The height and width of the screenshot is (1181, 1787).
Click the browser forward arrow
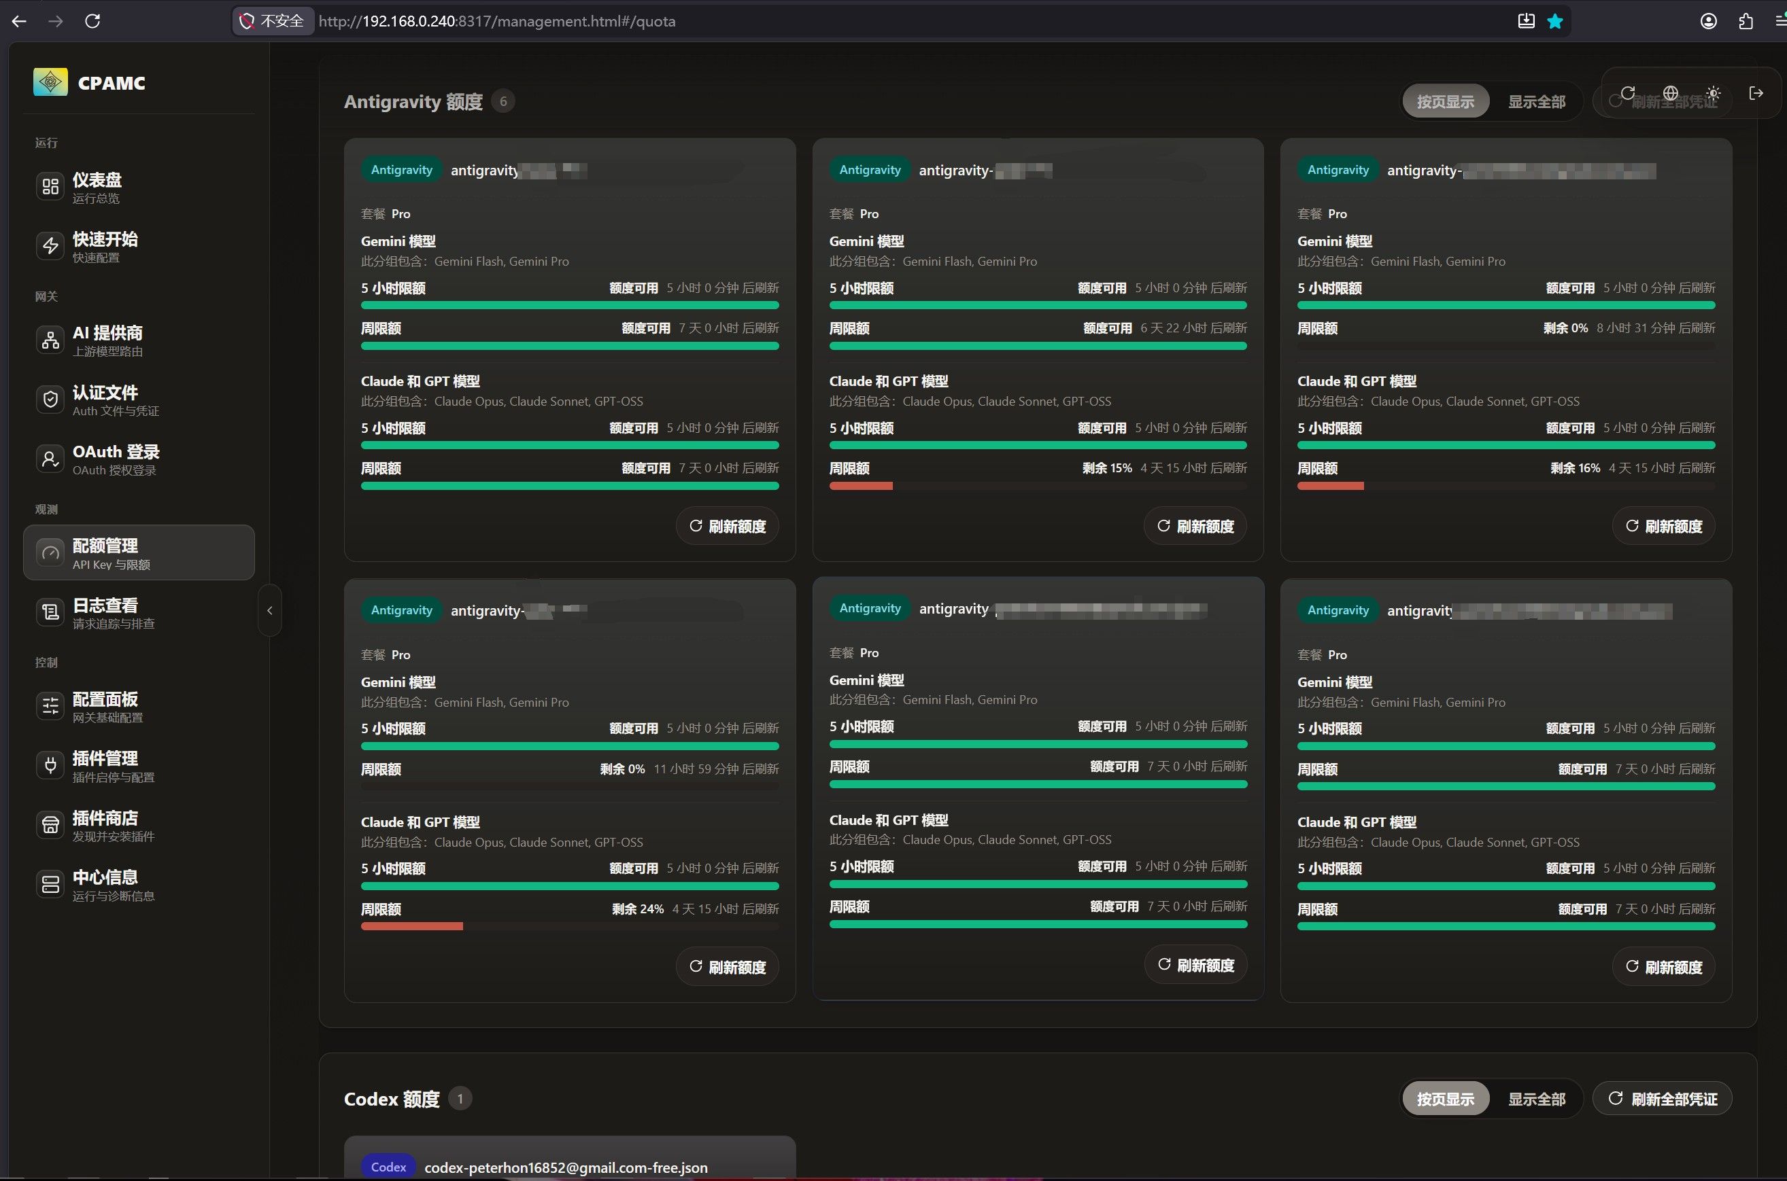pos(56,21)
